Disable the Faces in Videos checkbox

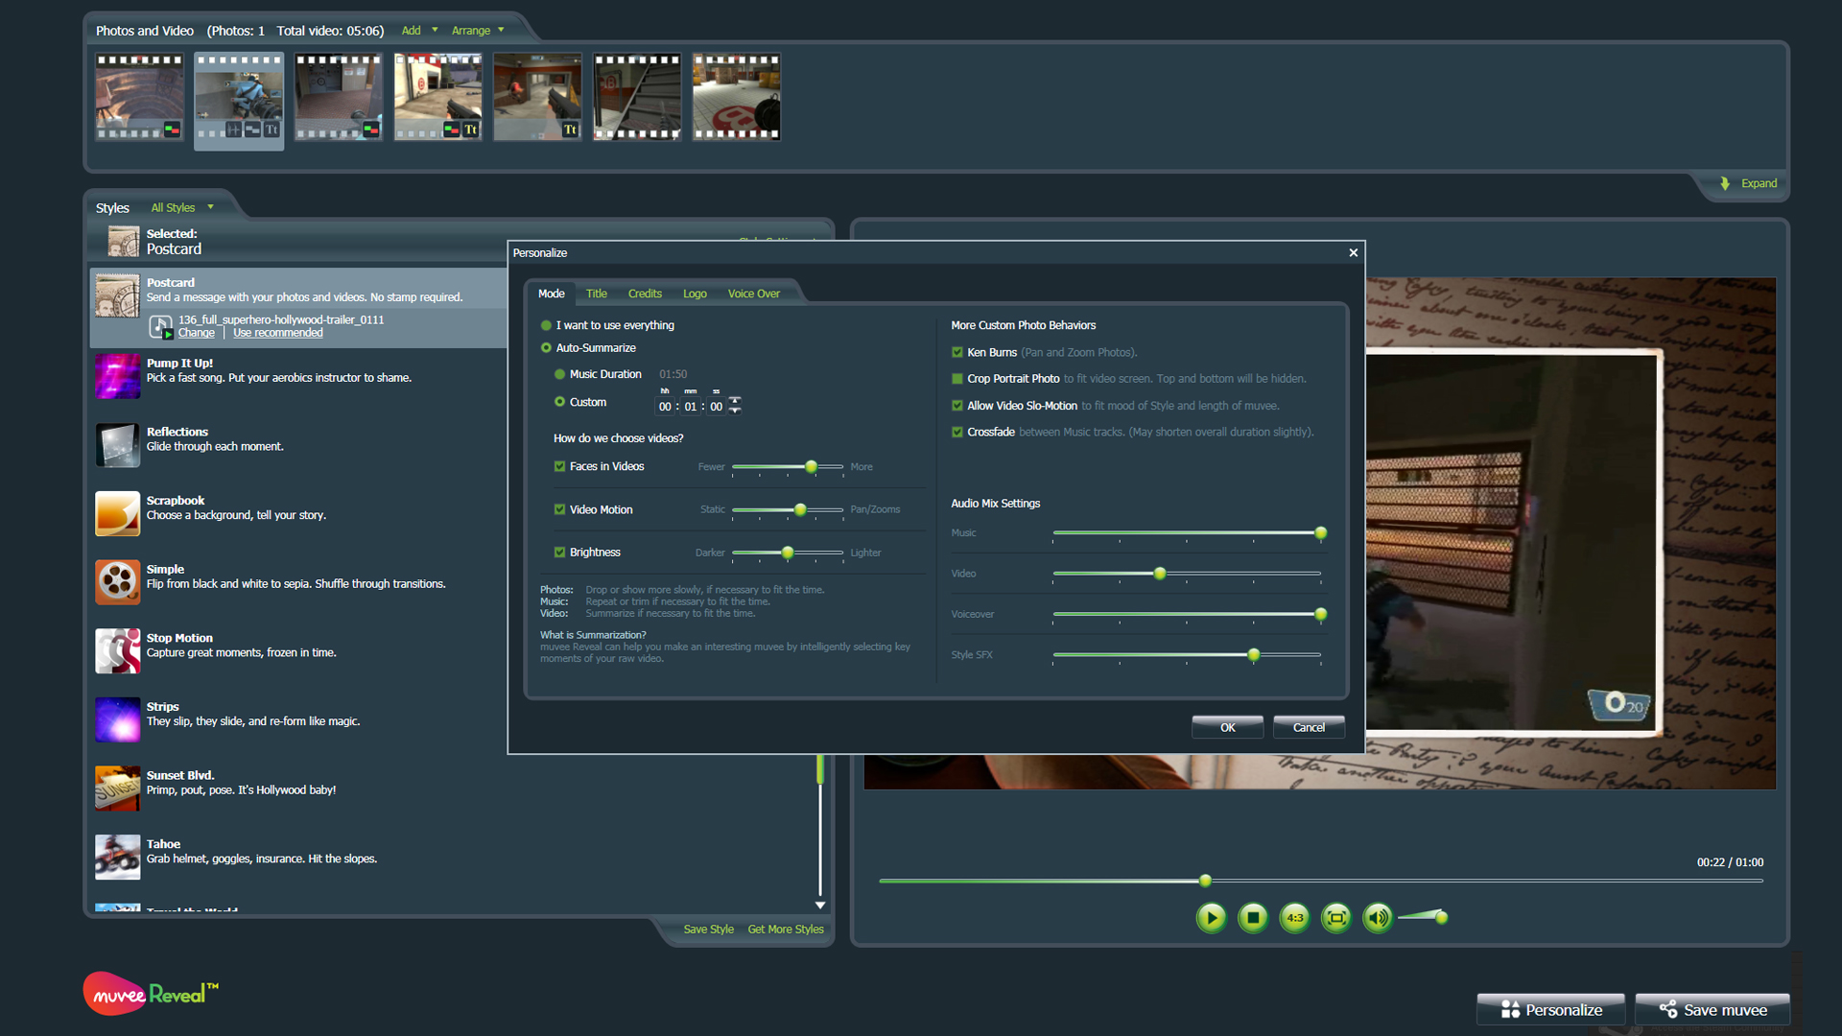click(560, 466)
